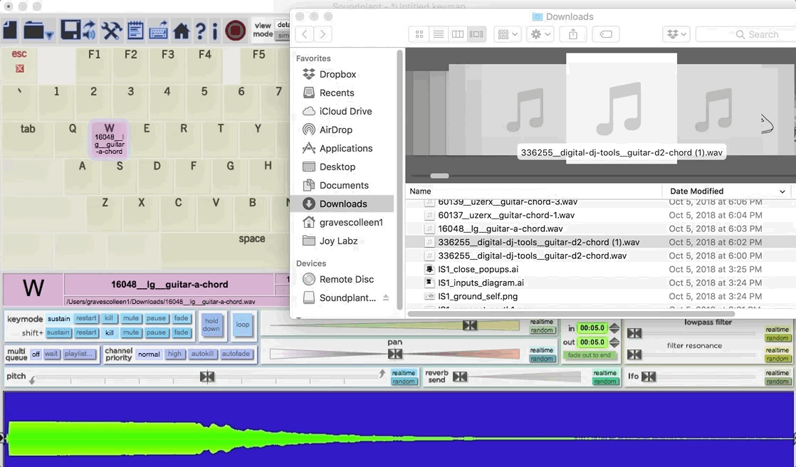Click the autofade channel priority button
Image resolution: width=796 pixels, height=467 pixels.
[236, 354]
